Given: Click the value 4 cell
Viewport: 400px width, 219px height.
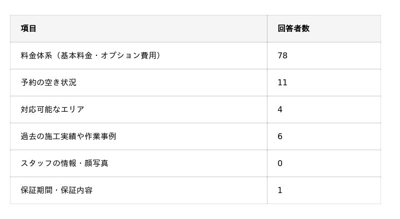Looking at the screenshot, I should tap(280, 109).
